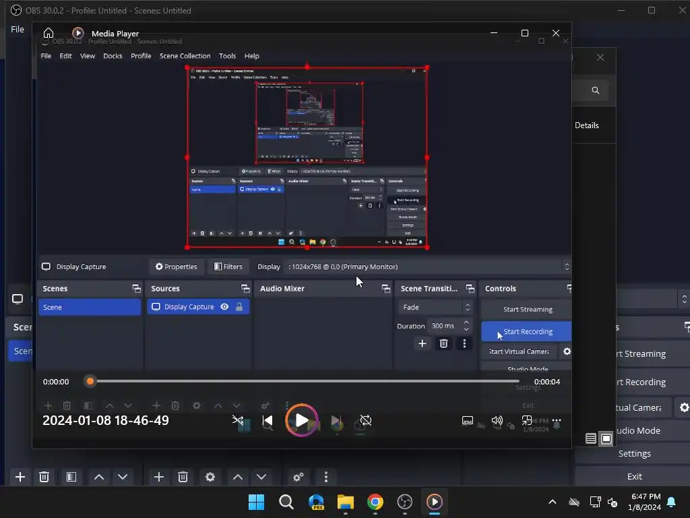
Task: Open Media Player volume control
Action: click(497, 420)
